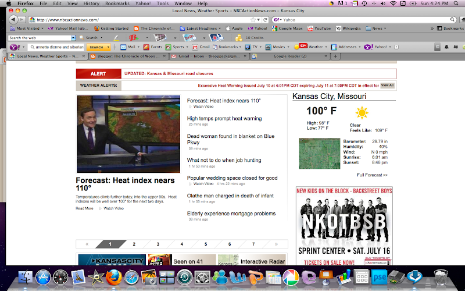Viewport: 465px width, 291px height.
Task: Open the News bookmarks folder dropdown
Action: (375, 29)
